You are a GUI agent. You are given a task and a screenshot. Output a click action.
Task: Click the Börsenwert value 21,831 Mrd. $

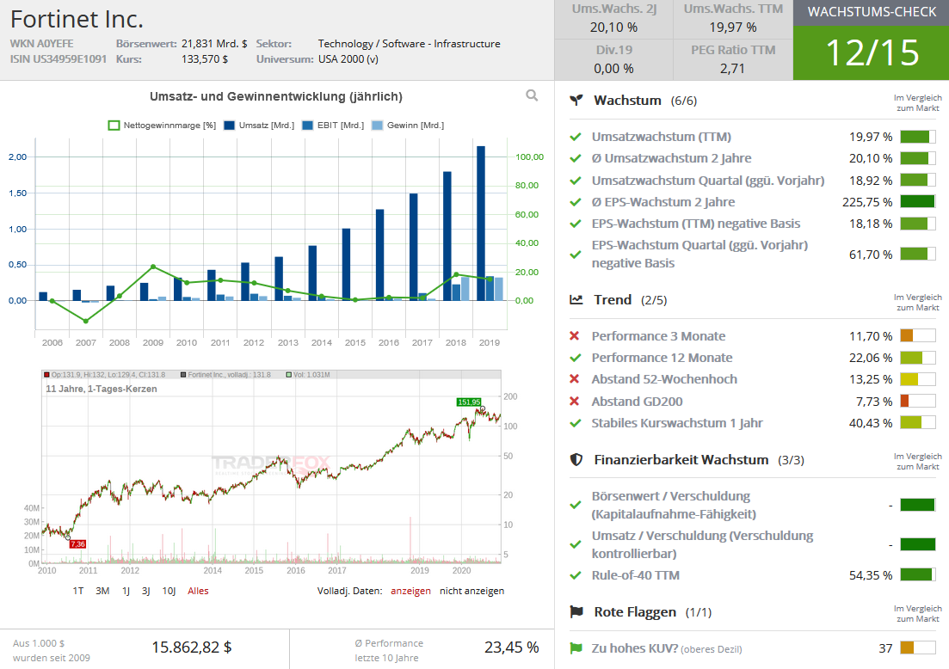click(214, 44)
